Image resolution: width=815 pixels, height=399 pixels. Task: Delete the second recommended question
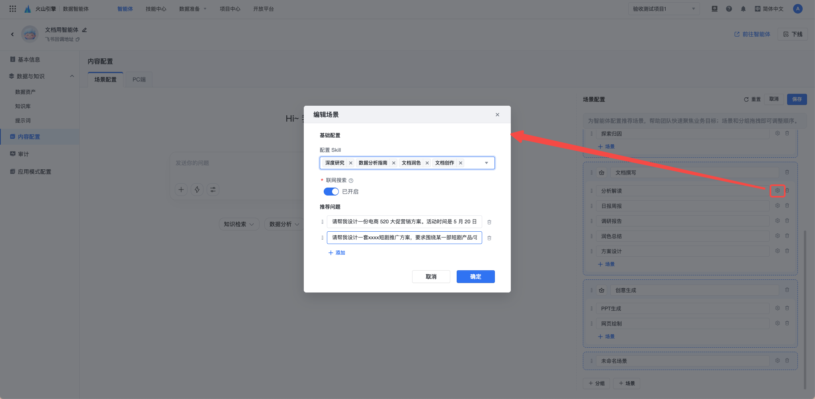489,238
